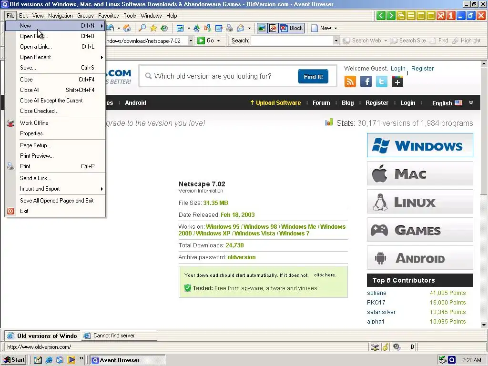
Task: Open the Linux category button
Action: pos(420,202)
